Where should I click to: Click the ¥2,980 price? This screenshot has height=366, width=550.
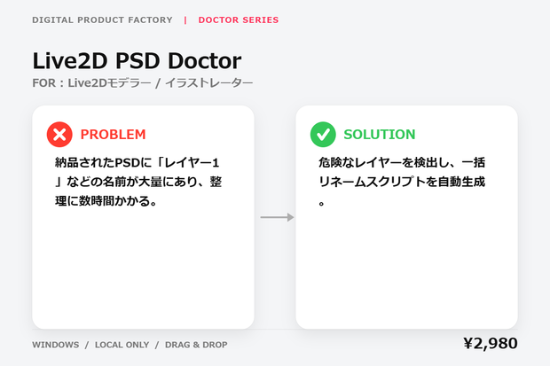click(x=491, y=343)
